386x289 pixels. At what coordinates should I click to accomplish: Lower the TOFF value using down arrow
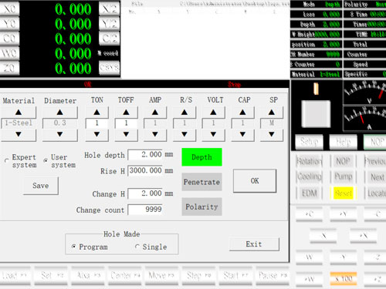pyautogui.click(x=126, y=134)
